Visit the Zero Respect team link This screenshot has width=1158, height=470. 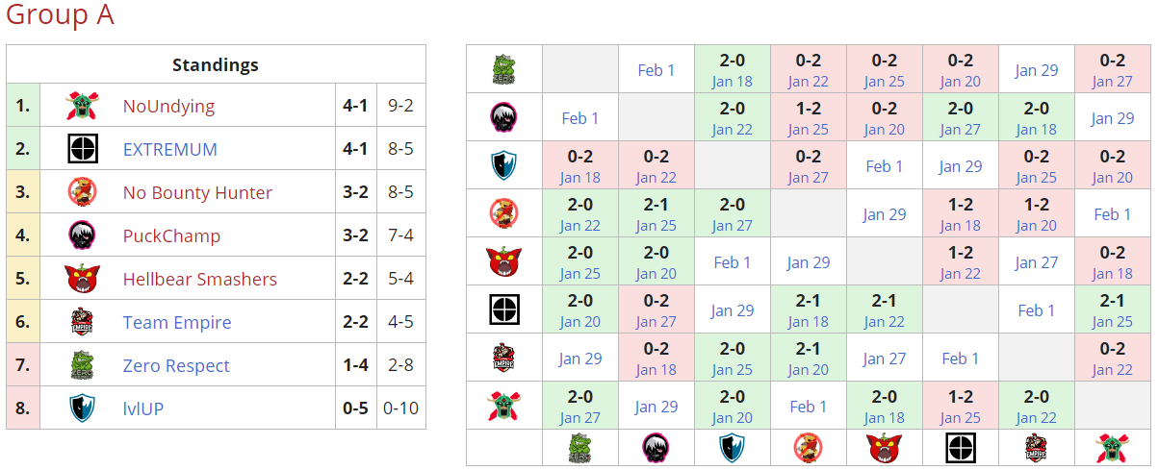(x=176, y=365)
